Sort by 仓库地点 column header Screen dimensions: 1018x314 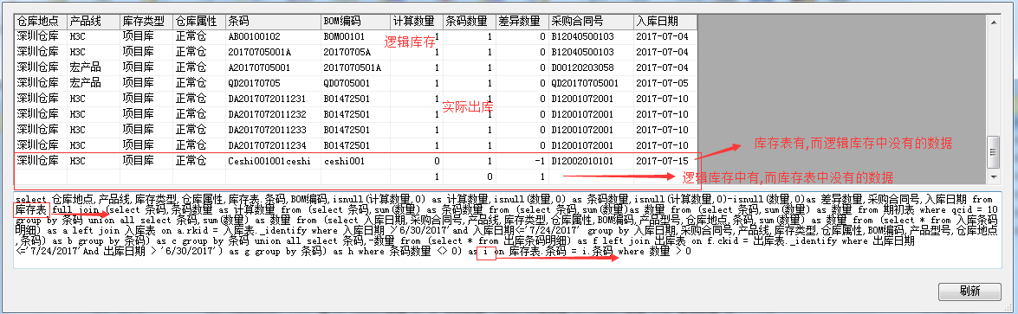click(40, 22)
